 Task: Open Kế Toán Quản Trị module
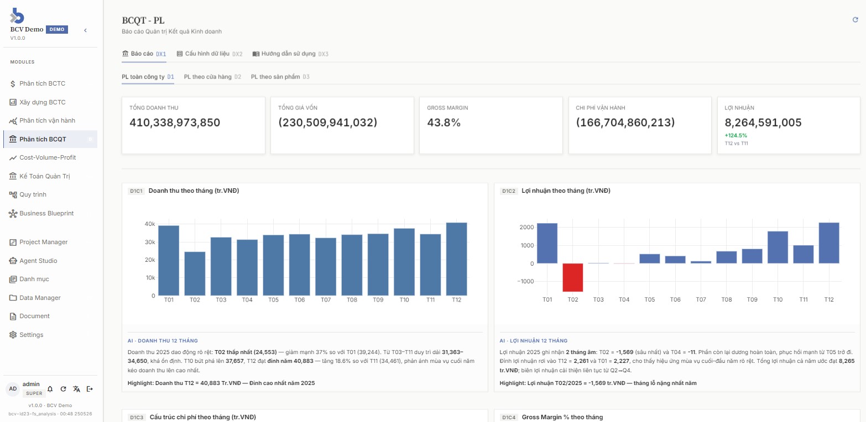(x=50, y=176)
